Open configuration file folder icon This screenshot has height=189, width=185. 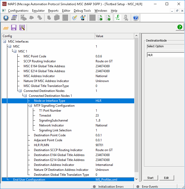6,28
